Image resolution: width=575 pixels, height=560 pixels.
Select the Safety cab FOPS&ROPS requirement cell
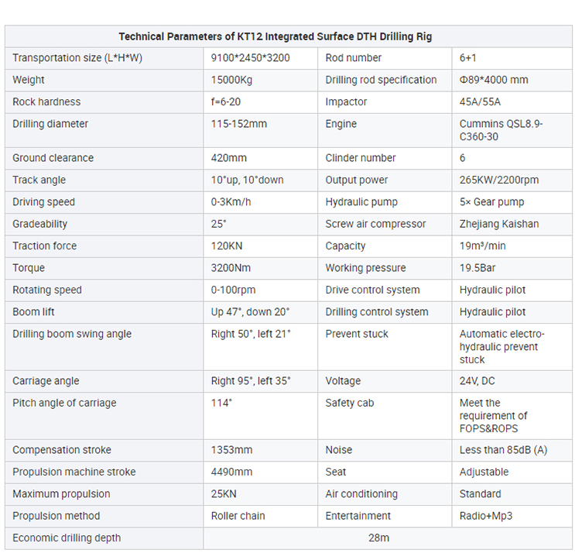click(493, 415)
